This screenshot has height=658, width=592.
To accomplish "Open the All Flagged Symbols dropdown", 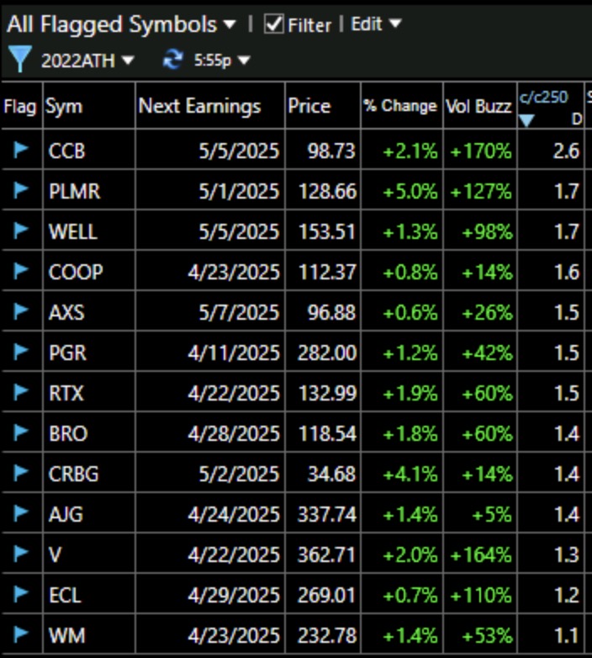I will 121,24.
